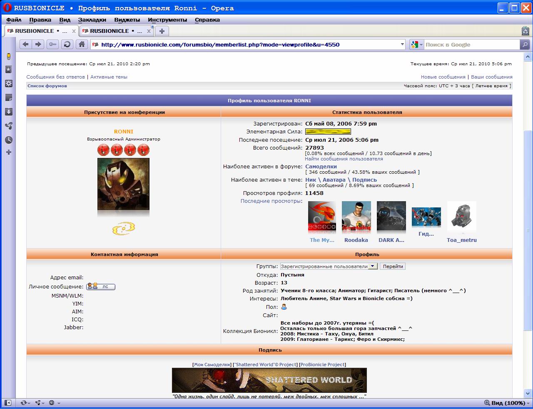The width and height of the screenshot is (533, 409).
Task: Open Ваши сообщения link
Action: (492, 77)
